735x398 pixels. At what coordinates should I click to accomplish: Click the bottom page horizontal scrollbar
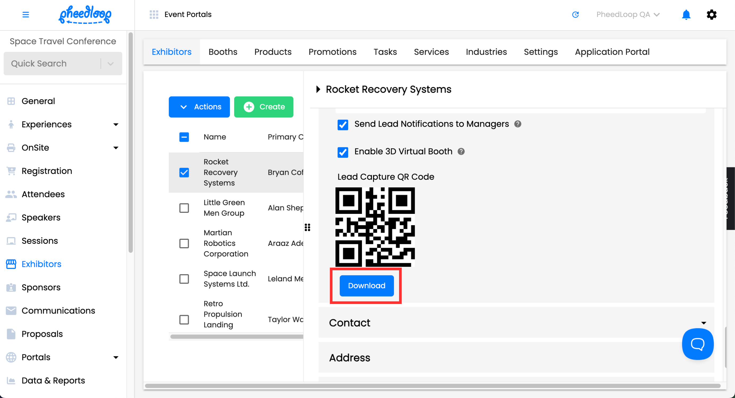pos(432,386)
